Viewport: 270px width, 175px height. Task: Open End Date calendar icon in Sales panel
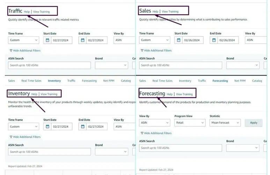click(x=214, y=40)
